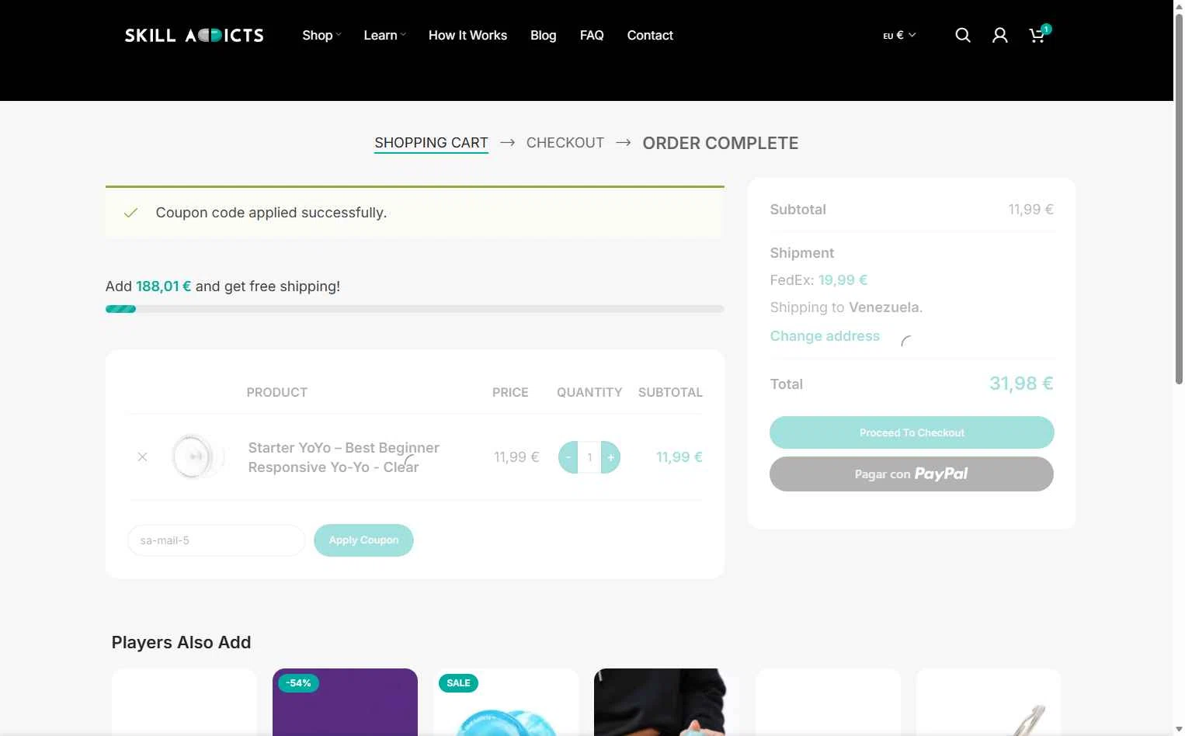Screen dimensions: 1185x736
Task: Click the Players Also Add heading
Action: pos(181,643)
